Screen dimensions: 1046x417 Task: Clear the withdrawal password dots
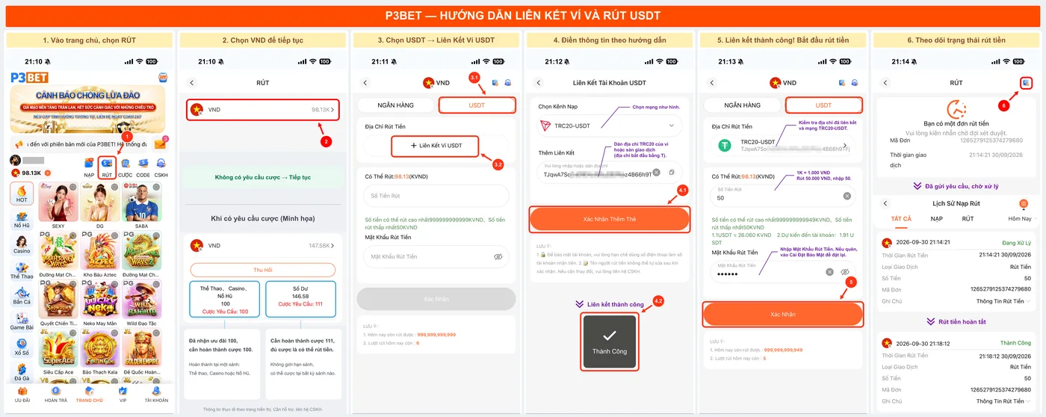pyautogui.click(x=829, y=272)
